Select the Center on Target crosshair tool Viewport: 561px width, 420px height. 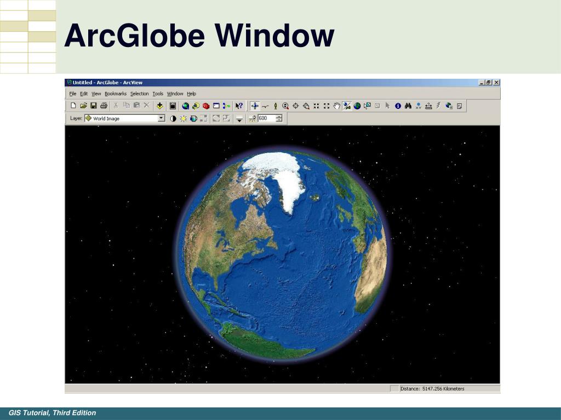tap(295, 106)
